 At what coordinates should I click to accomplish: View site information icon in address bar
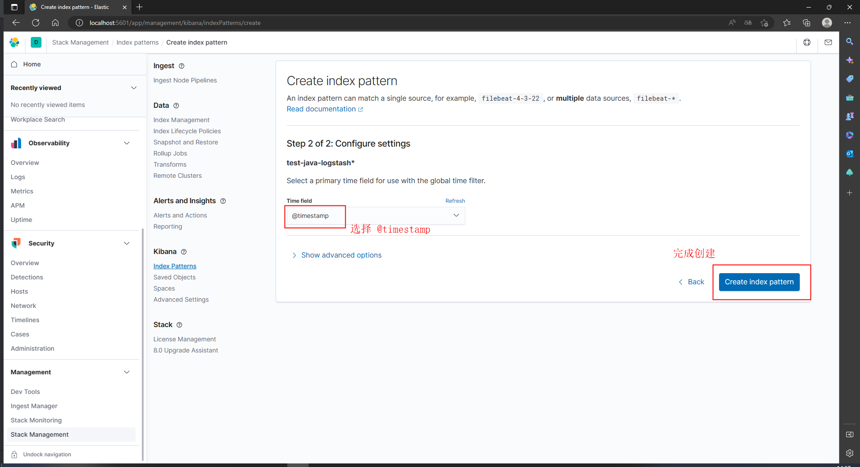(79, 23)
